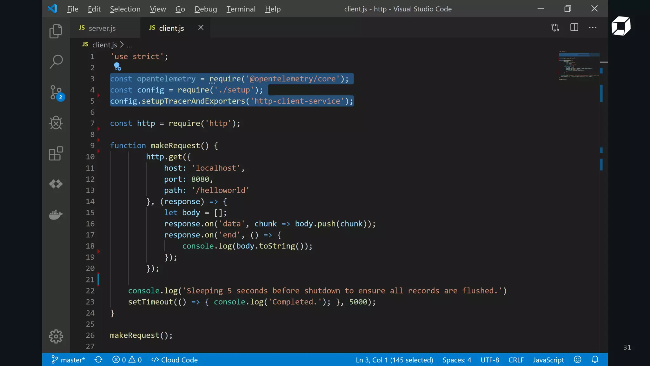Open notifications bell in status bar
This screenshot has width=650, height=366.
595,359
